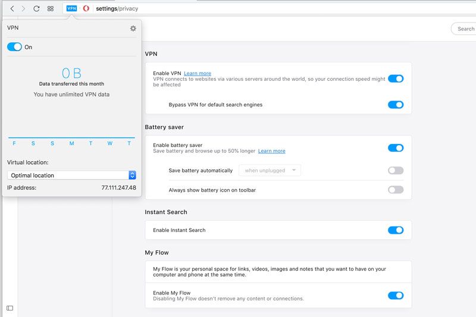The width and height of the screenshot is (476, 317).
Task: Reload the page with the refresh icon
Action: pos(36,8)
